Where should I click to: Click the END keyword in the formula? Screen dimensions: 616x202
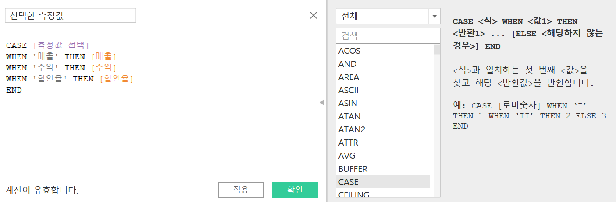(14, 90)
